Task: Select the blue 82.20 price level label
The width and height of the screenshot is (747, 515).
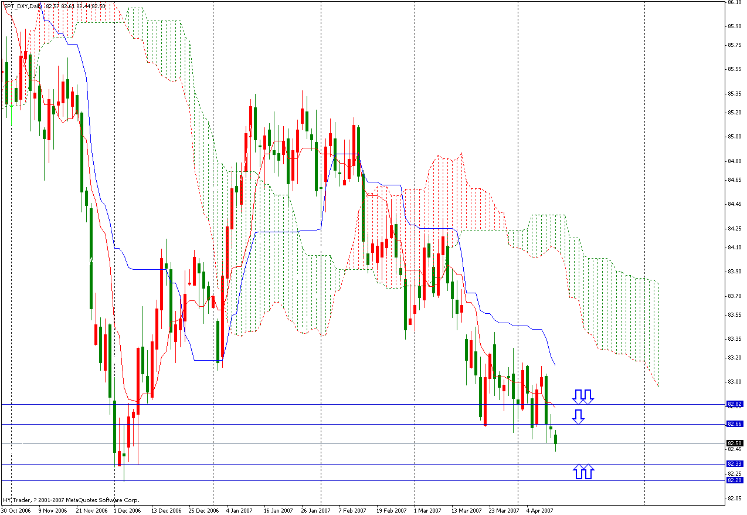Action: click(x=735, y=480)
